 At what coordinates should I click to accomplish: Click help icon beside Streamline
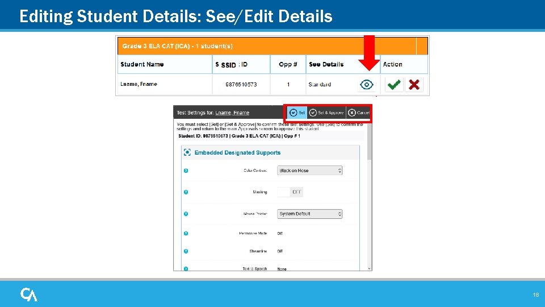[186, 251]
